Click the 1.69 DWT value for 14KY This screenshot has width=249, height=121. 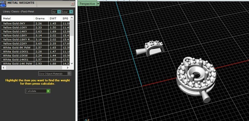coord(53,31)
